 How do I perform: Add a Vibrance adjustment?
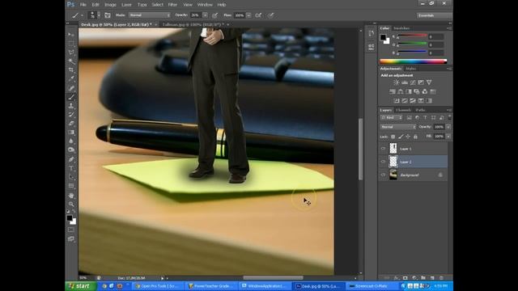pos(429,82)
